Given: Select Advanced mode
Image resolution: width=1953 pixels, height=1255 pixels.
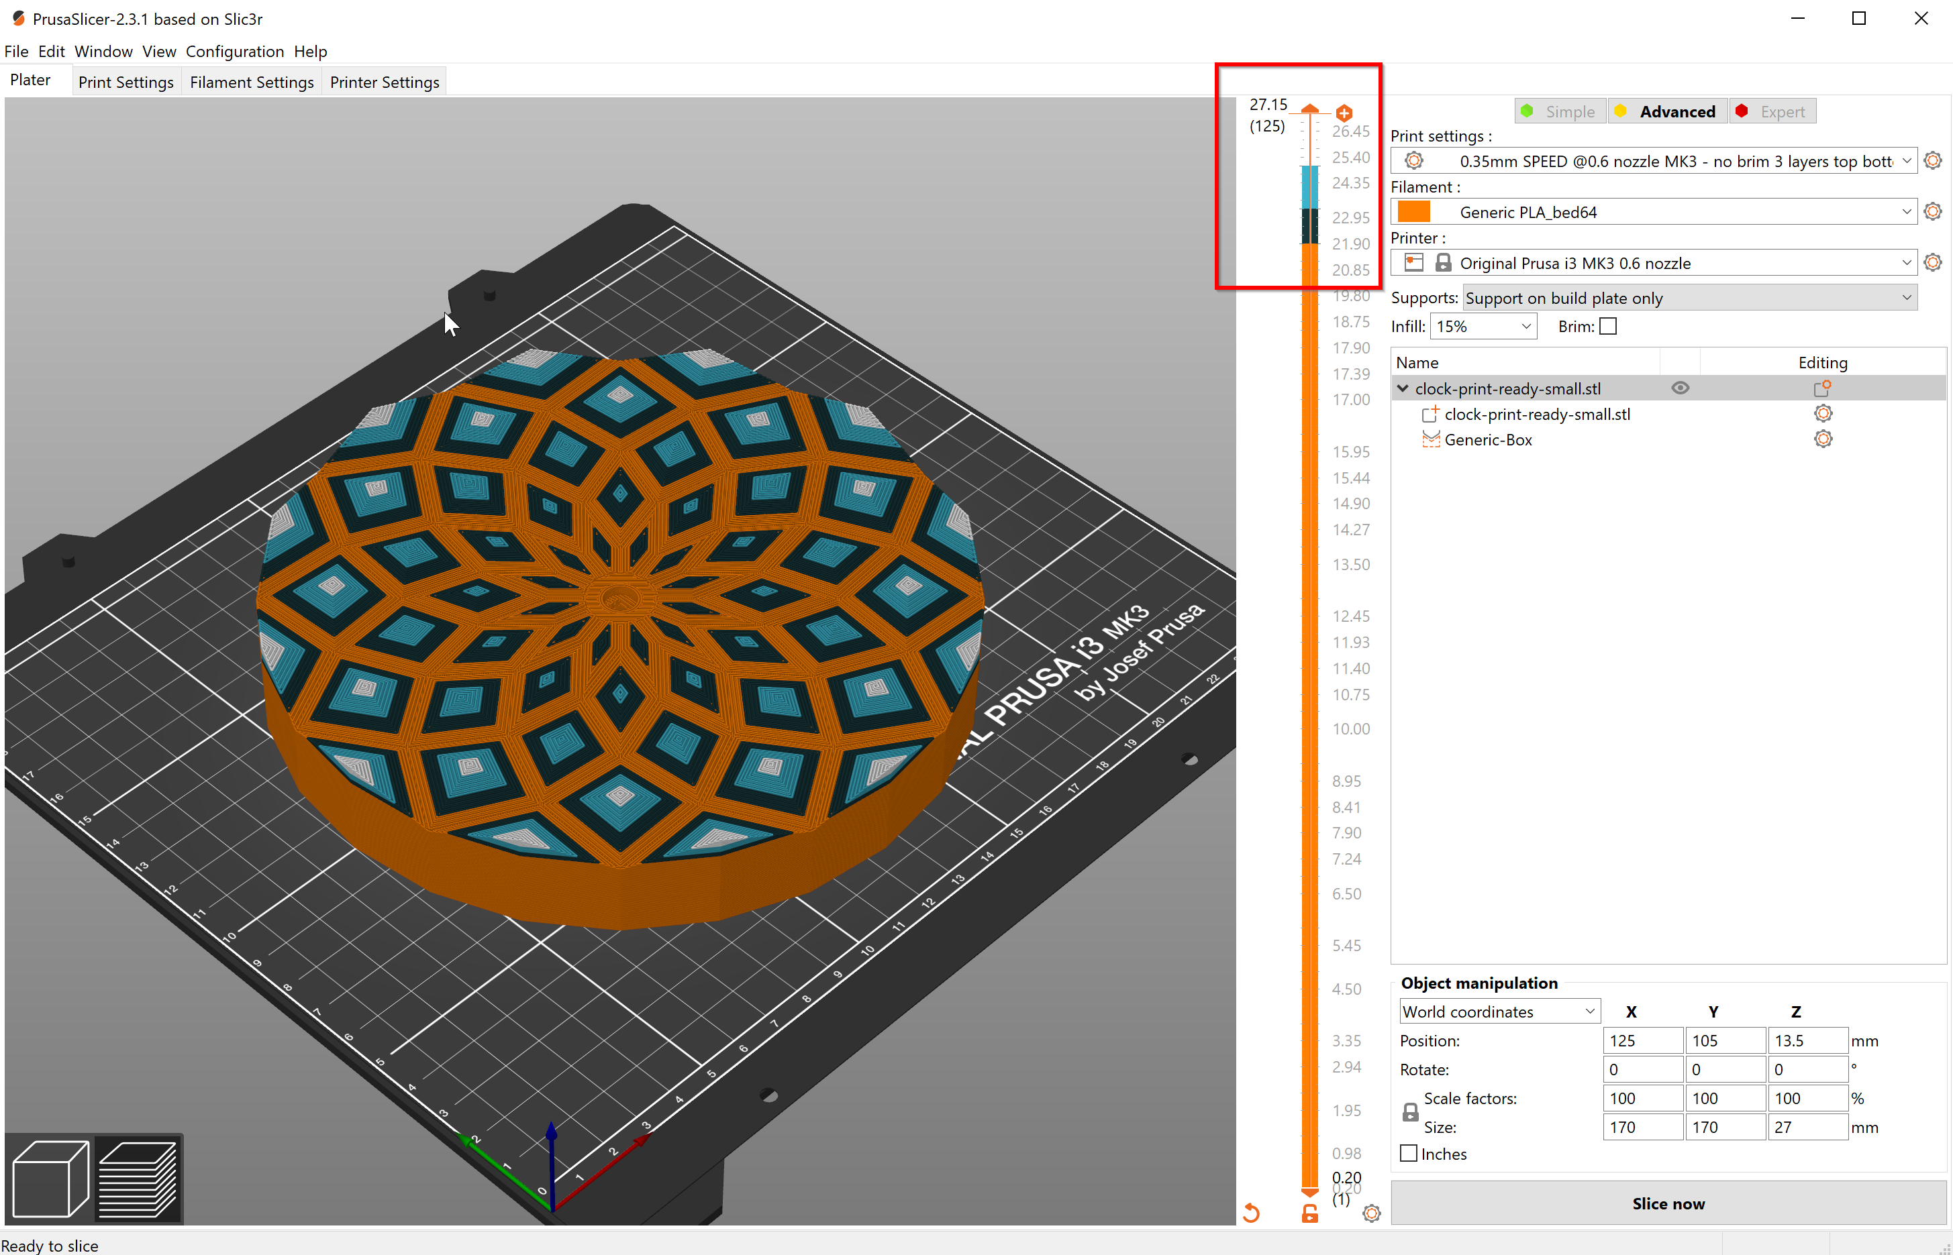Looking at the screenshot, I should [x=1667, y=111].
